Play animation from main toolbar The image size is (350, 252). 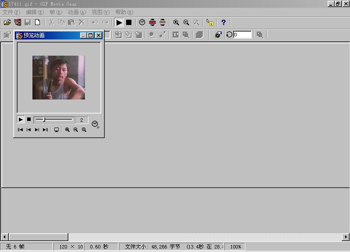119,22
